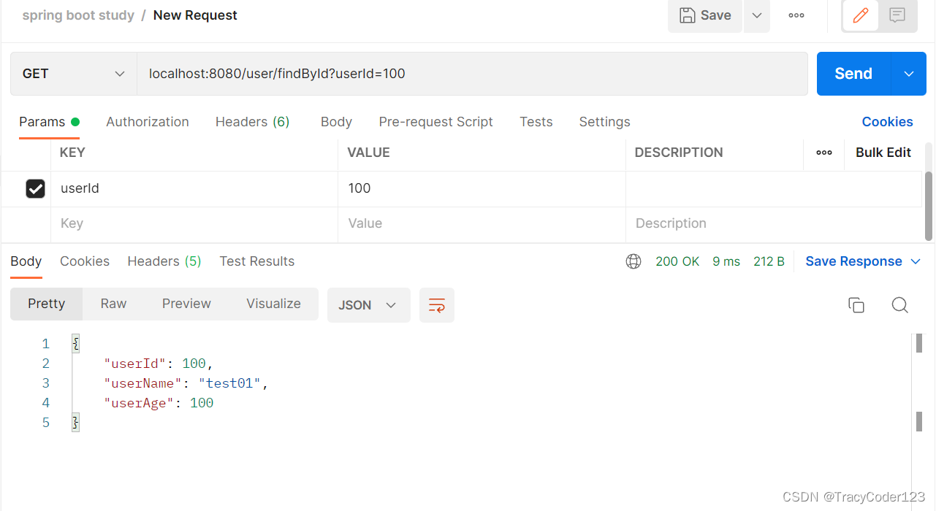Search the response with magnifier icon
The height and width of the screenshot is (511, 936).
tap(899, 305)
